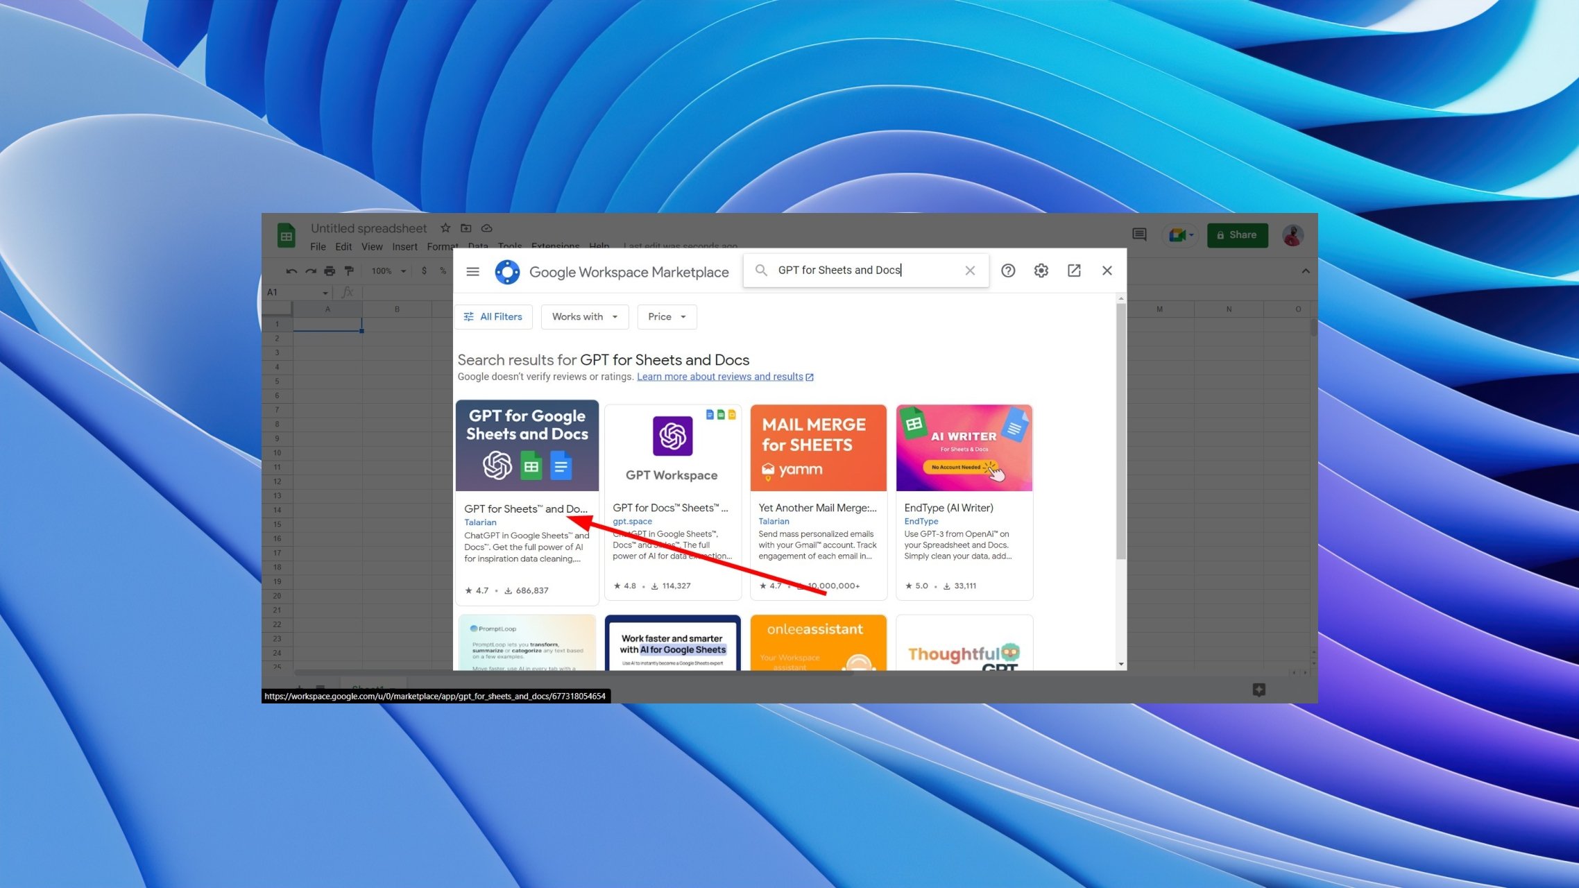This screenshot has width=1579, height=888.
Task: Open the Meet dropdown arrow
Action: point(1191,235)
